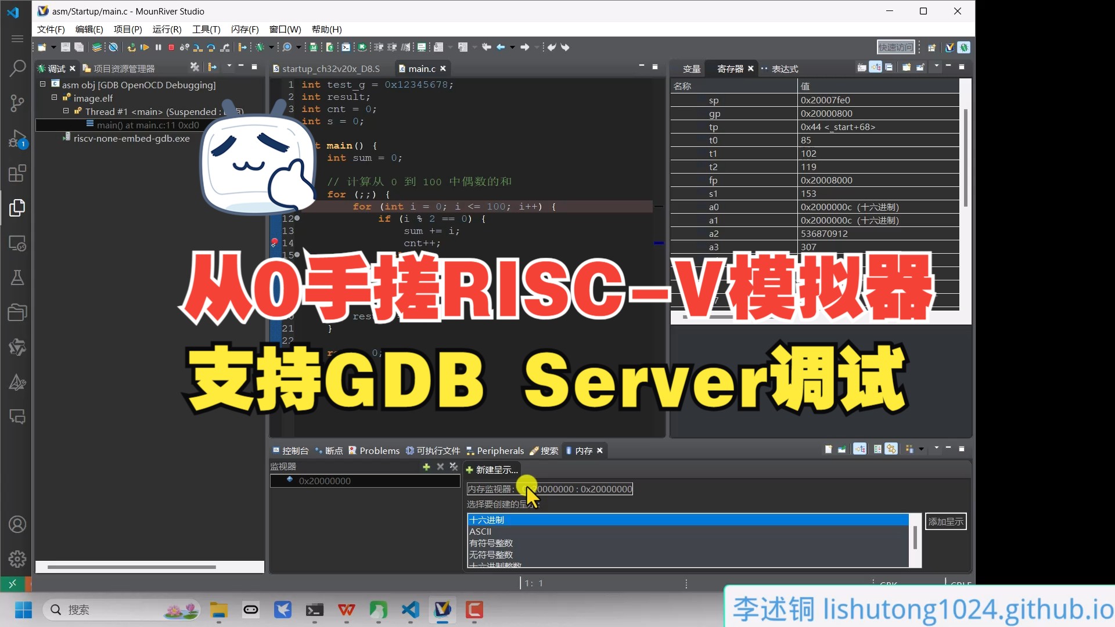Switch to the startup_ch32v20x_D8.S editor tab
Viewport: 1115px width, 627px height.
(x=326, y=69)
